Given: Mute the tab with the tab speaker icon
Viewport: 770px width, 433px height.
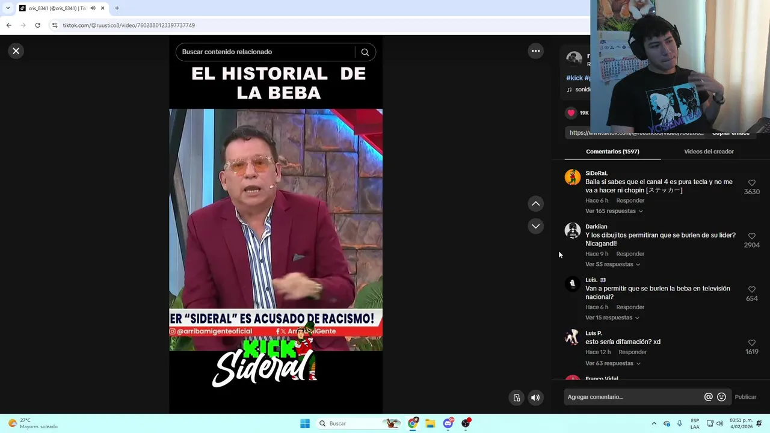Looking at the screenshot, I should point(93,8).
